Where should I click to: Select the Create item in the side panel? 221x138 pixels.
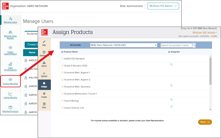44,95
